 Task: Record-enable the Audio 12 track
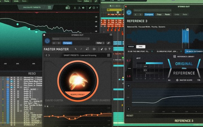pos(18,91)
